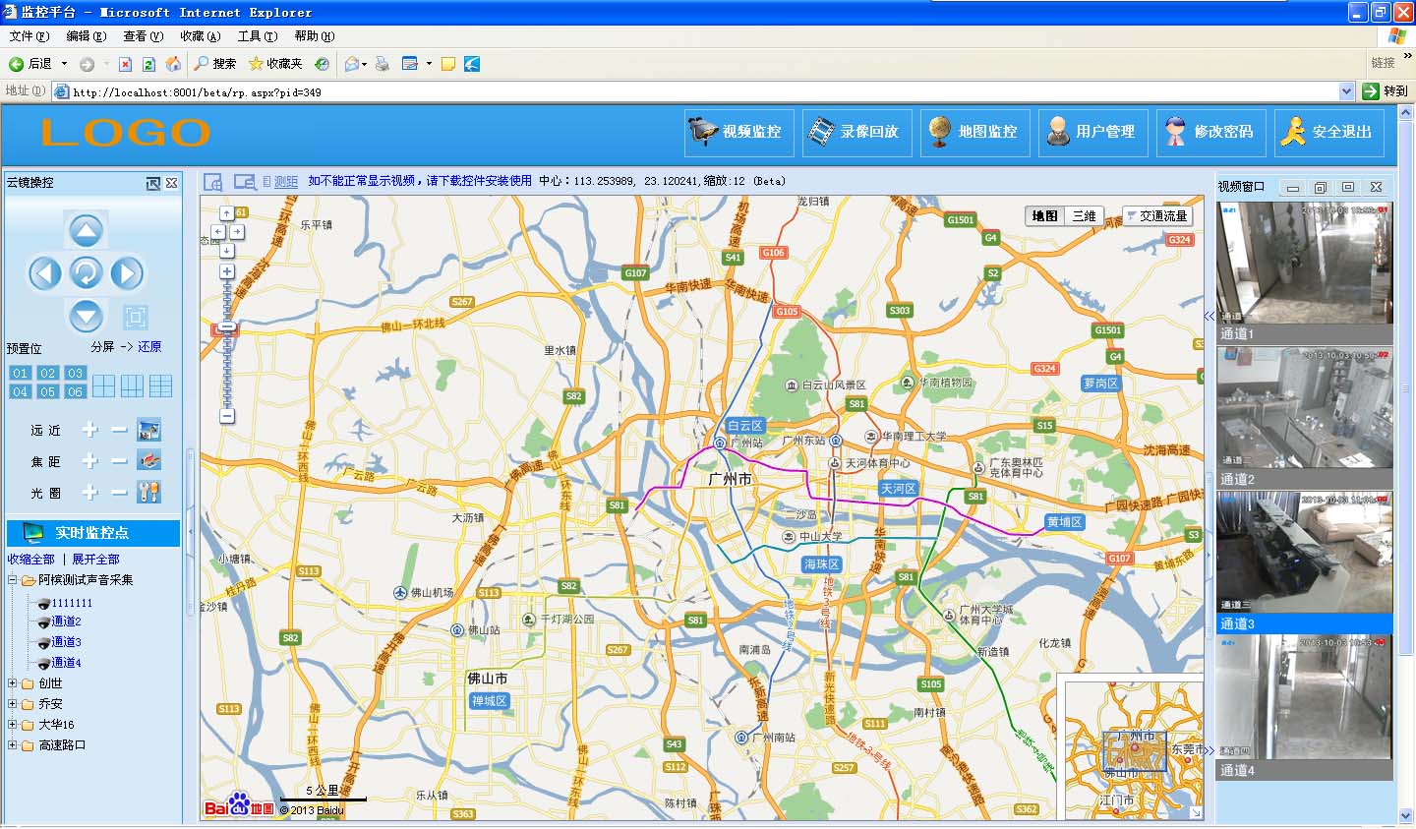Click the box-zoom-in icon on the map toolbar
Image resolution: width=1416 pixels, height=829 pixels.
pyautogui.click(x=213, y=182)
